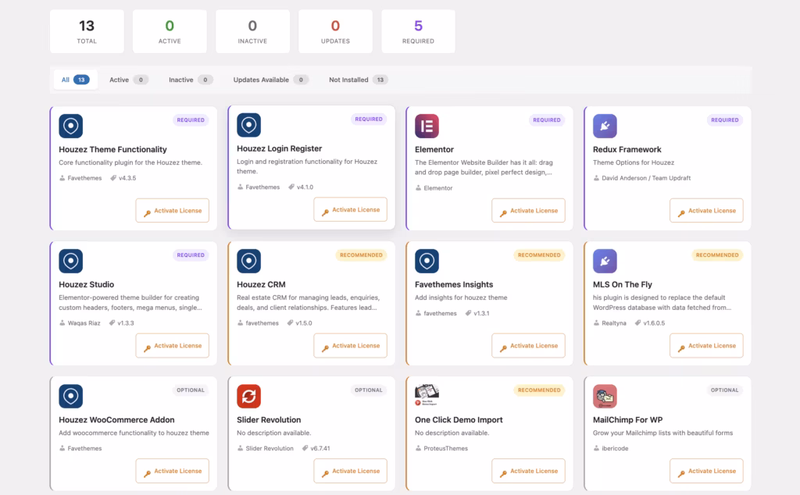Click version v1.5.0 on Houzez CRM
The height and width of the screenshot is (495, 800).
[300, 323]
